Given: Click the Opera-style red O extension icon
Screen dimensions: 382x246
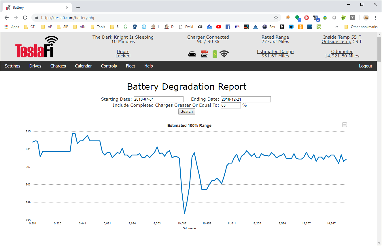Looking at the screenshot, I should [306, 18].
